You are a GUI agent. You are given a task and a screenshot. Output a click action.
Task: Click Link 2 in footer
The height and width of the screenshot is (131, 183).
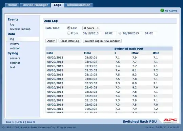[20, 122]
